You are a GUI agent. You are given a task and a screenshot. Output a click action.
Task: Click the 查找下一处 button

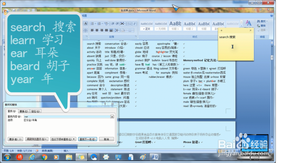tap(87, 139)
